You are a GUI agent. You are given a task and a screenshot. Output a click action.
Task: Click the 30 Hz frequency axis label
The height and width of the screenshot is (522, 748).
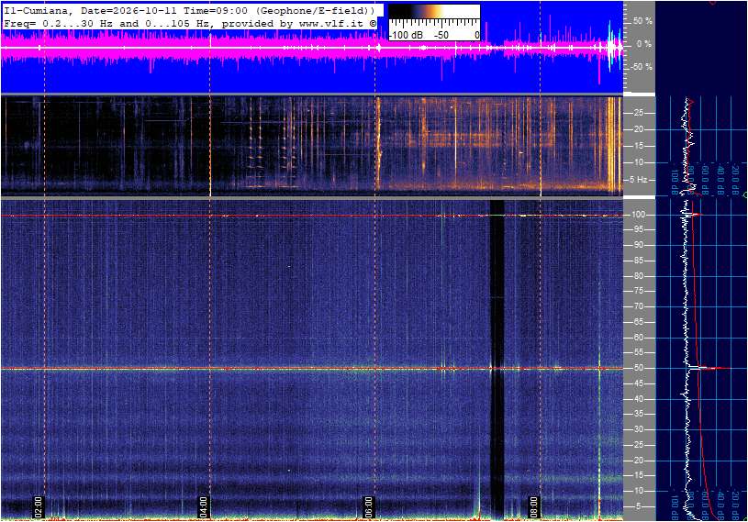(638, 429)
